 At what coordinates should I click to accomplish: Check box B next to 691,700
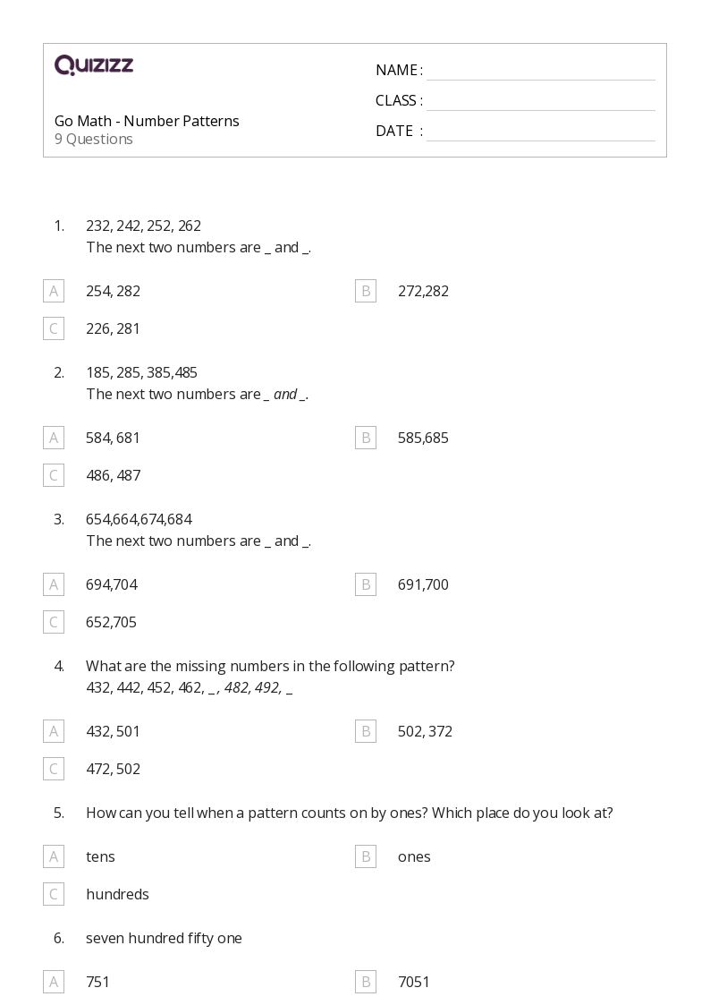coord(366,584)
